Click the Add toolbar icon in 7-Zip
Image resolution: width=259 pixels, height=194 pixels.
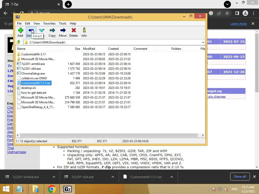coord(20,32)
